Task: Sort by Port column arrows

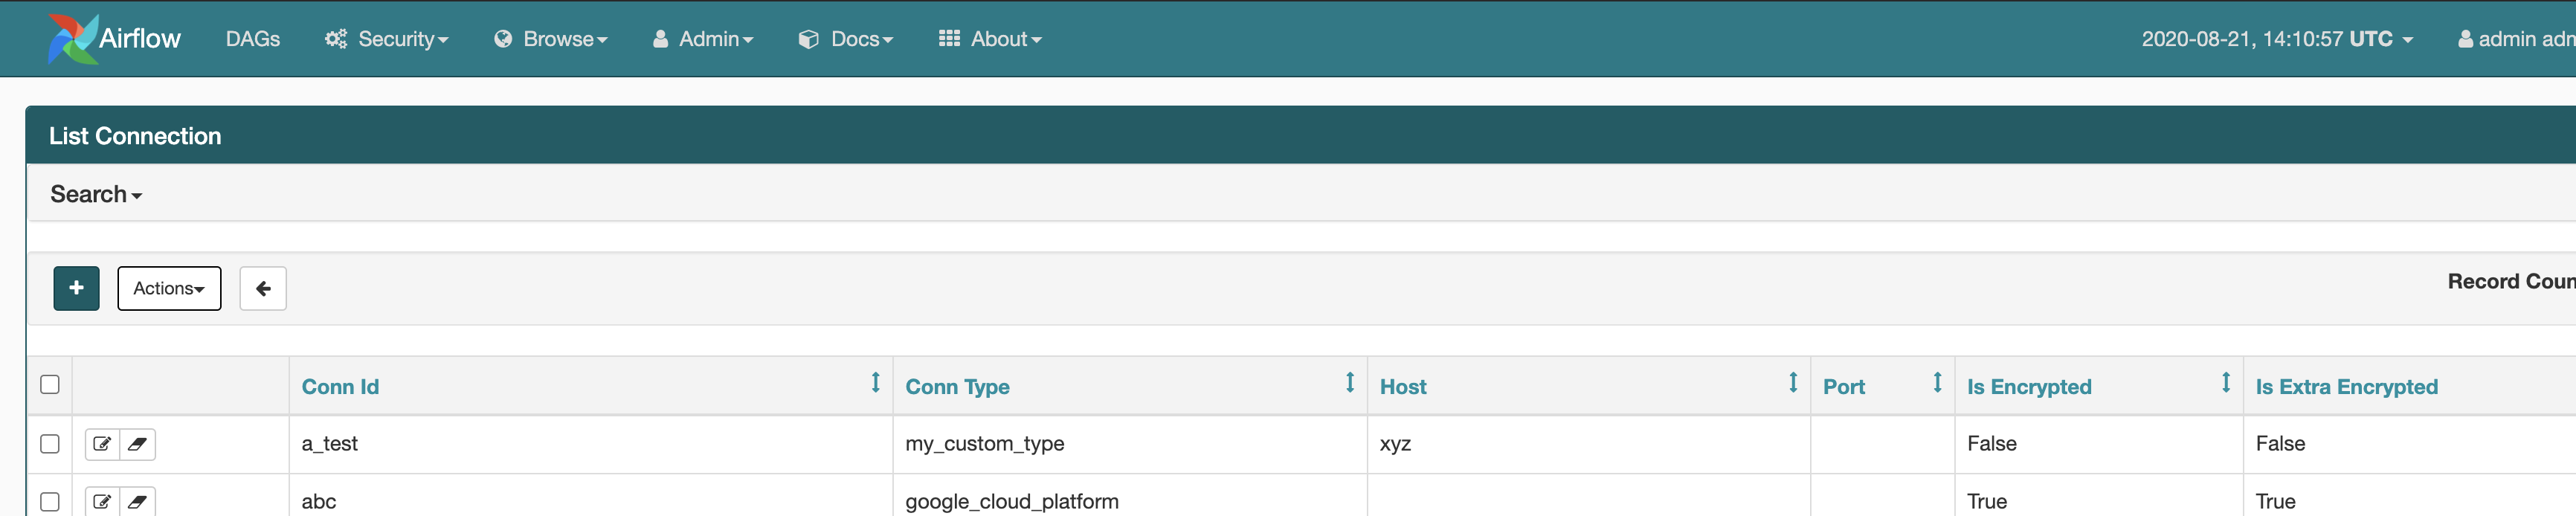Action: point(1937,382)
